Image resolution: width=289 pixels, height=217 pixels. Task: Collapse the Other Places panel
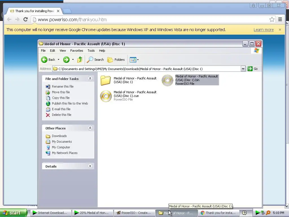[90, 128]
